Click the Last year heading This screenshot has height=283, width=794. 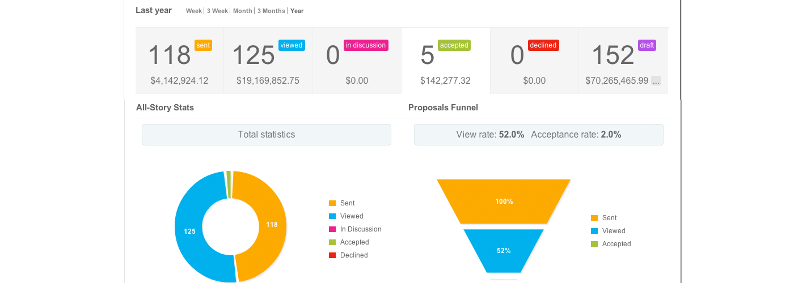tap(154, 10)
